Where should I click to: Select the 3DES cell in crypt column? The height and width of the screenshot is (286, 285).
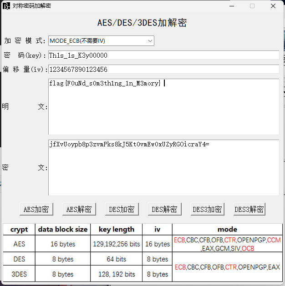pos(19,274)
